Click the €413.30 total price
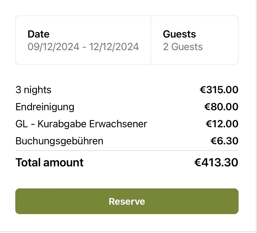Viewport: 257px width, 233px height. coord(216,163)
